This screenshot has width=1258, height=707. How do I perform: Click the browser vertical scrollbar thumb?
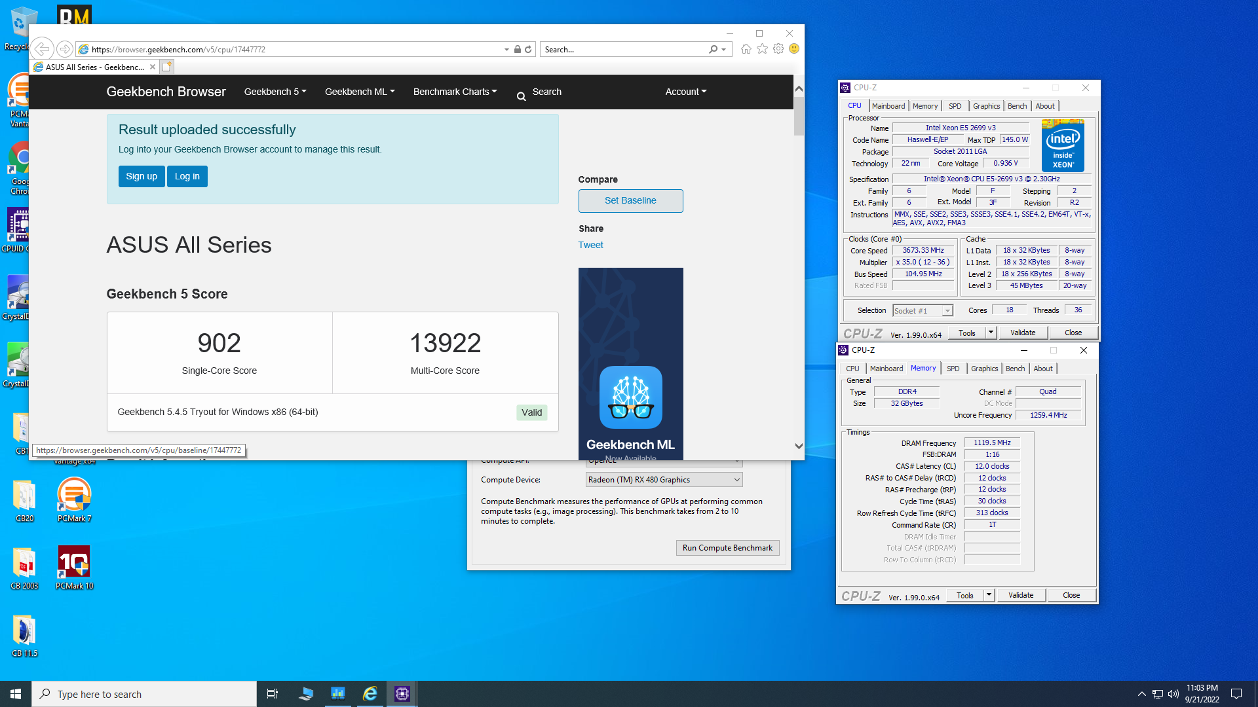[799, 116]
